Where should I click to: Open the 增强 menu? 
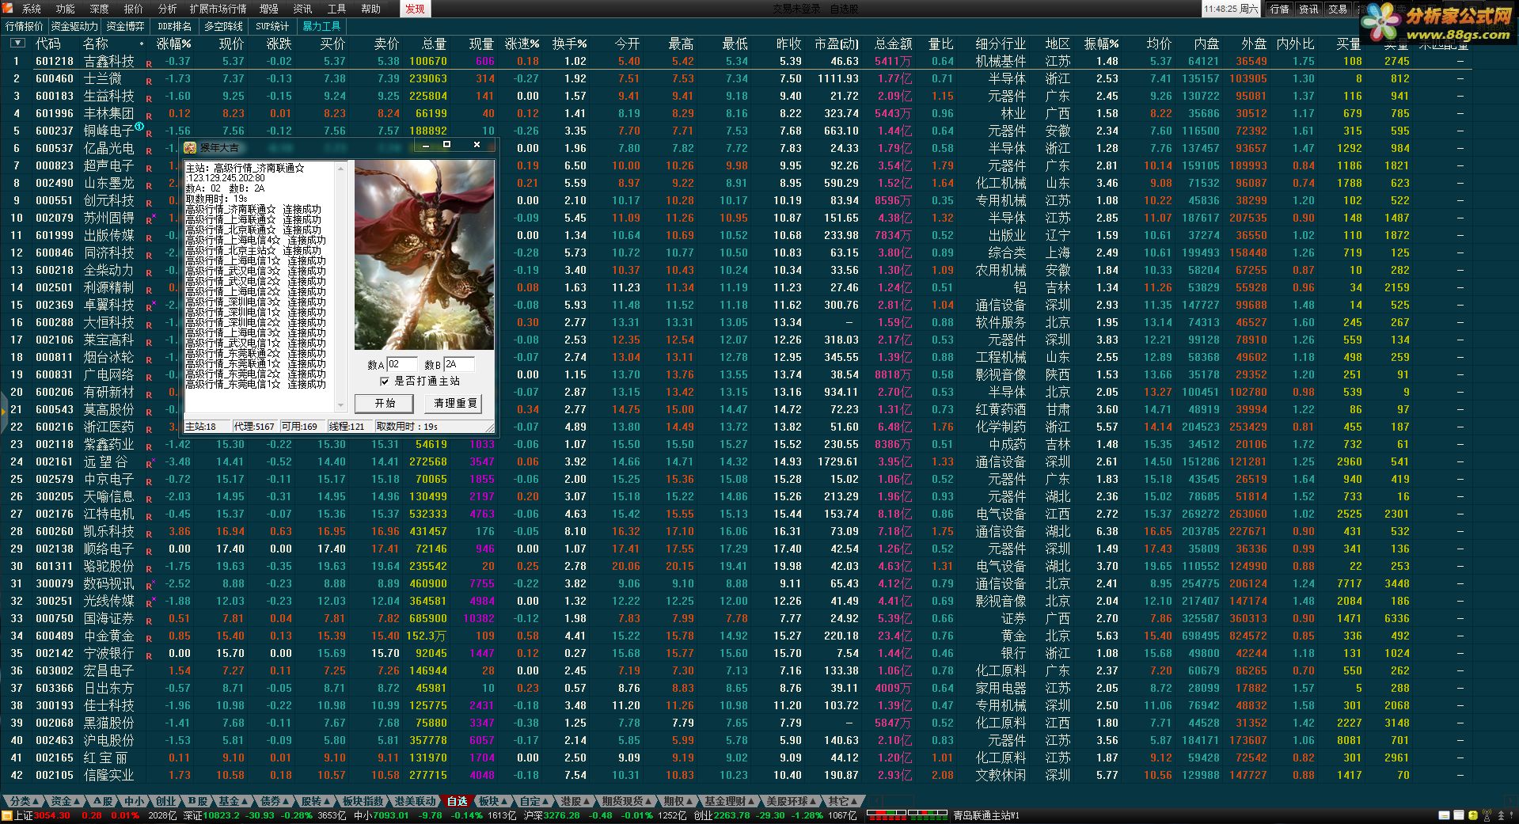[x=269, y=9]
